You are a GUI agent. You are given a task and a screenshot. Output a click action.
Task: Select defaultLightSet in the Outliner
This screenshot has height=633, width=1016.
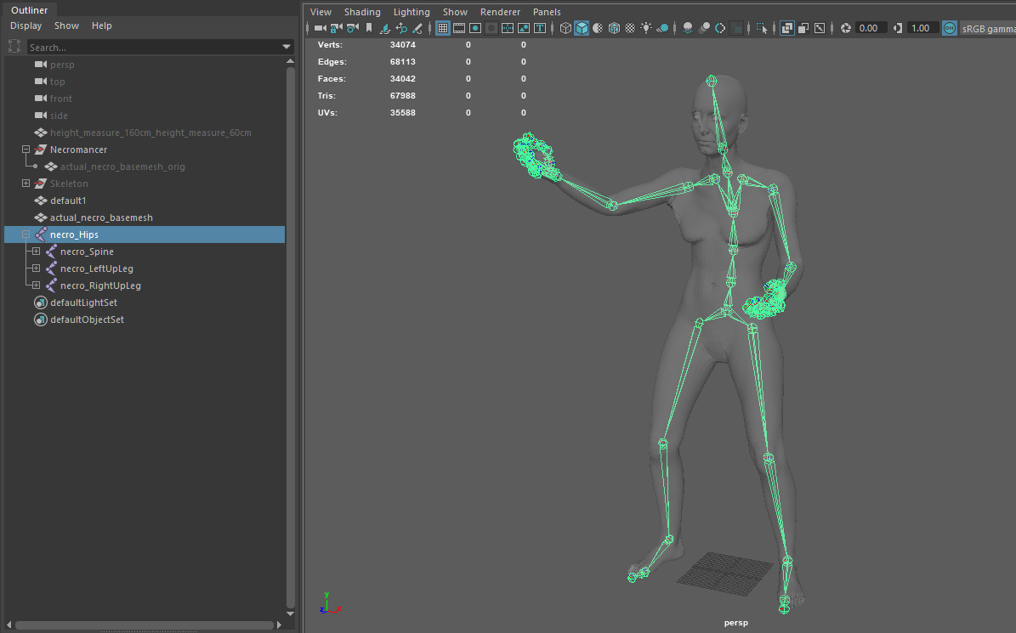point(83,302)
